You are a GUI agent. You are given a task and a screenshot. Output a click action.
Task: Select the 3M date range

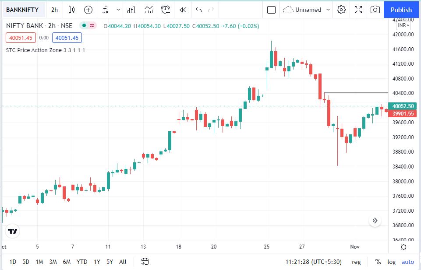(53, 262)
